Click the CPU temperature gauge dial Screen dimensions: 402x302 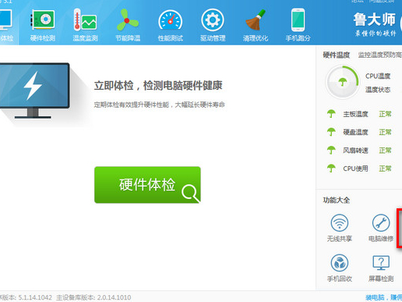(343, 82)
